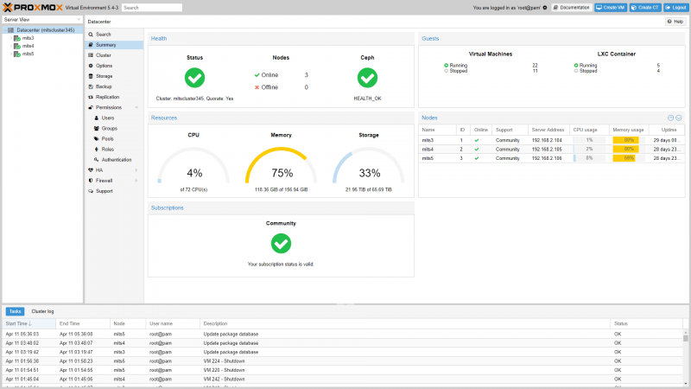Select the Options menu item
This screenshot has height=389, width=691.
pos(104,66)
